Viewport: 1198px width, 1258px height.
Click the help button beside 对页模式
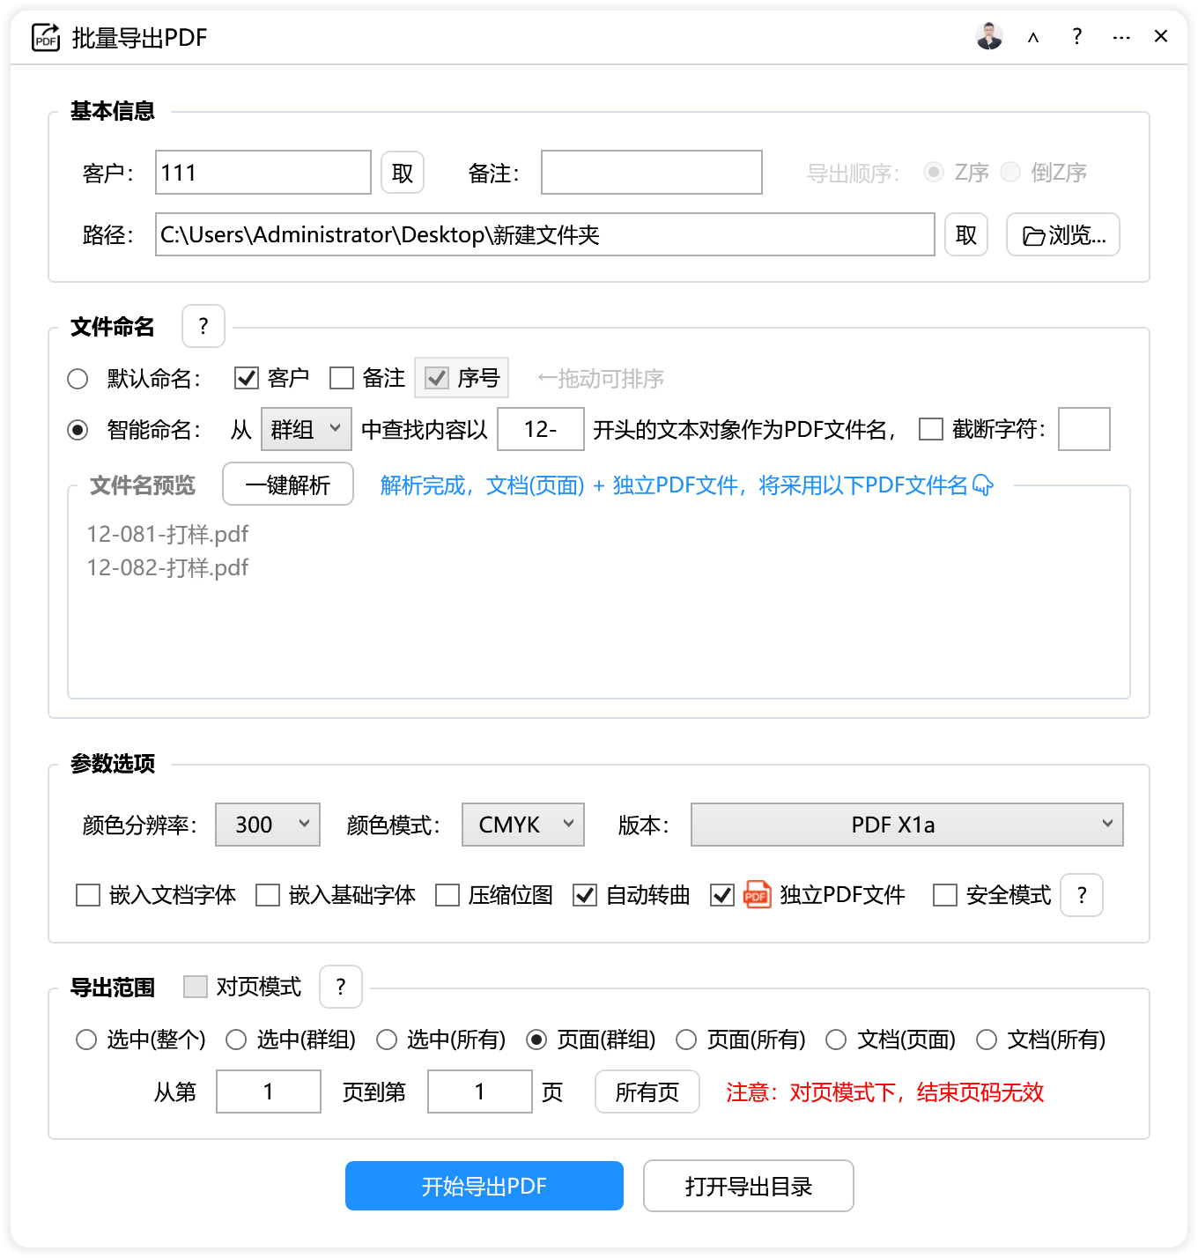341,987
